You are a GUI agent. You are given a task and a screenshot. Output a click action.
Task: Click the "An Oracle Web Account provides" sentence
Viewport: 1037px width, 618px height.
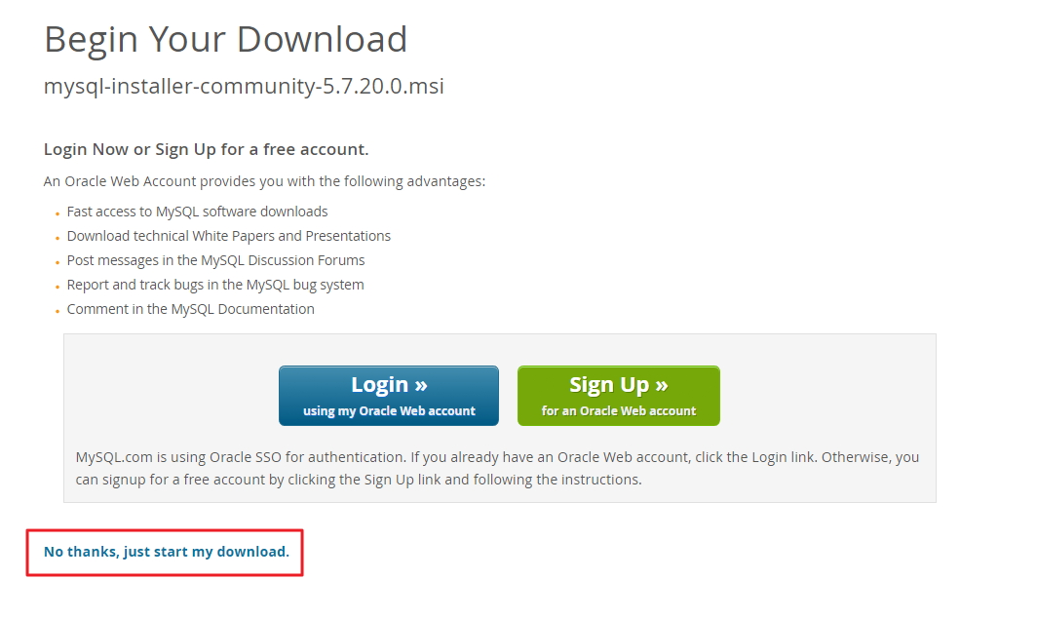264,181
